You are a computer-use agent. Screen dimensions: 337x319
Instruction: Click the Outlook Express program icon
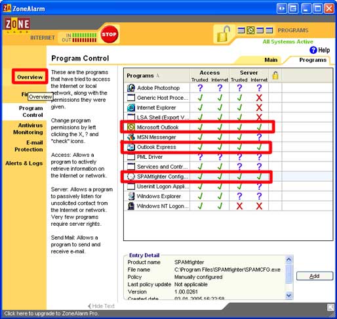pyautogui.click(x=131, y=147)
